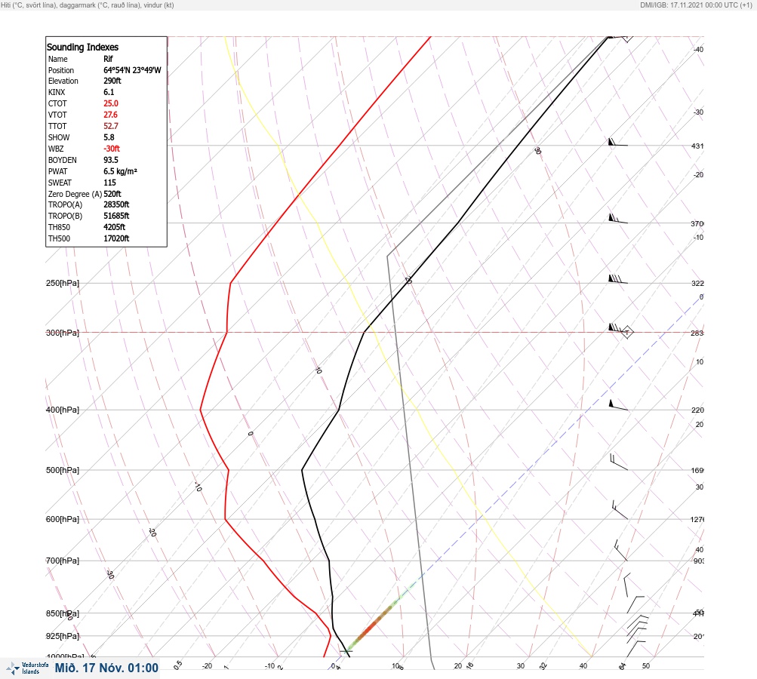The image size is (757, 679).
Task: Click the 700[hPa] pressure label
Action: coord(63,561)
